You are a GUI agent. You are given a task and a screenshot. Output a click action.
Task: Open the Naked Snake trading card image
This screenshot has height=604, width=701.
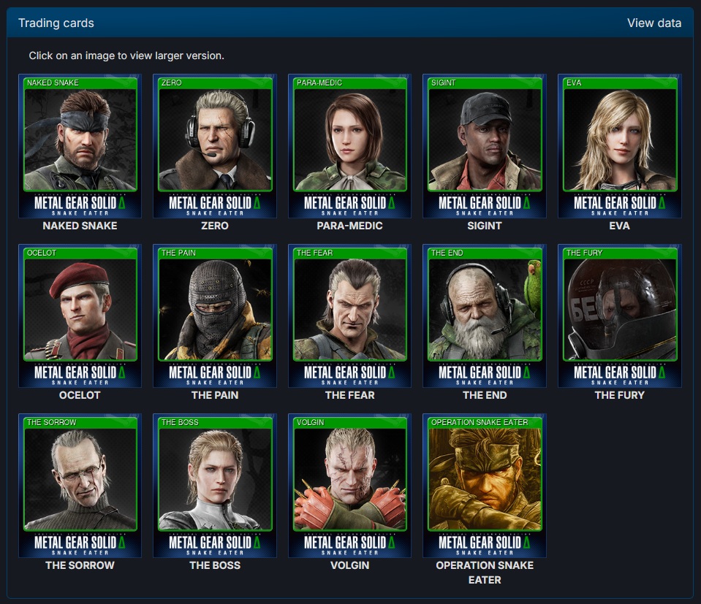tap(80, 146)
